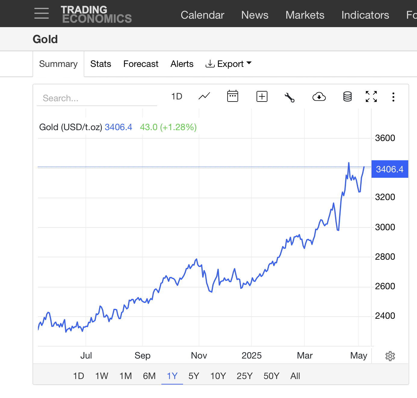
Task: Open data database icon
Action: 347,97
